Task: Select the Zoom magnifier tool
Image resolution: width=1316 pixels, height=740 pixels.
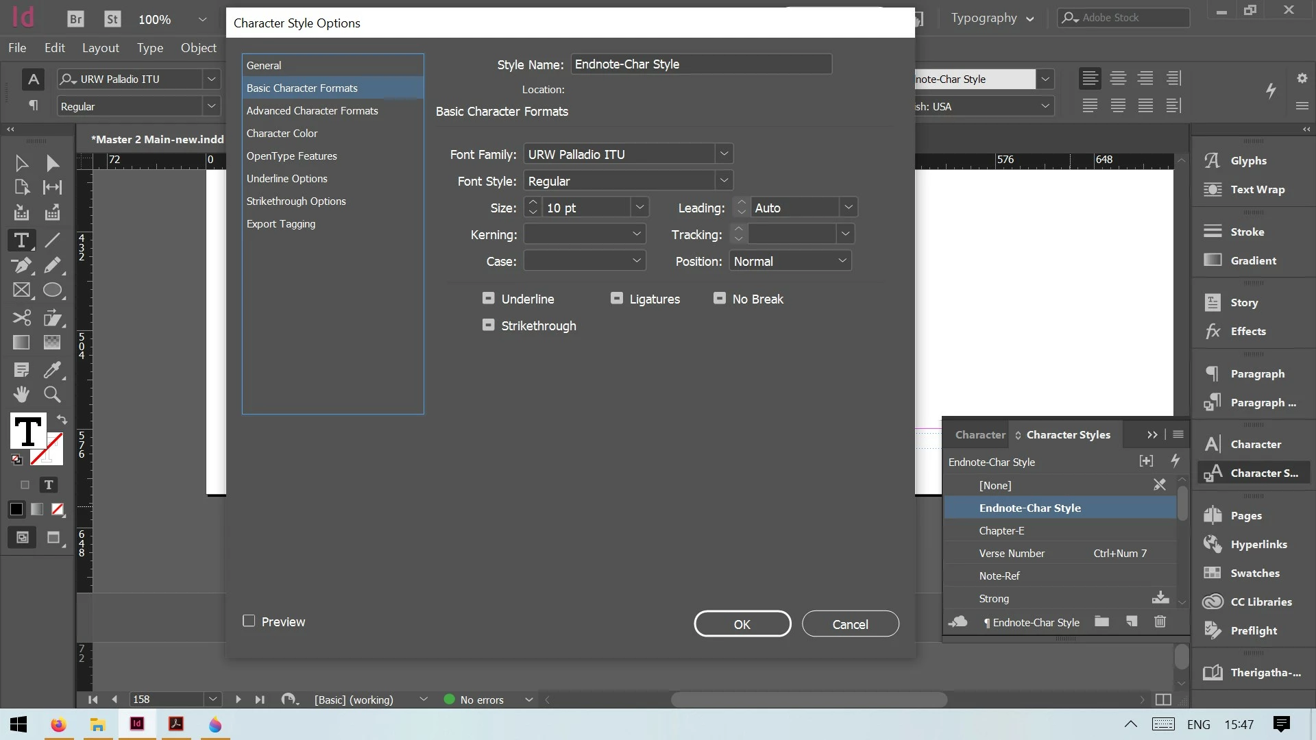Action: pos(52,395)
